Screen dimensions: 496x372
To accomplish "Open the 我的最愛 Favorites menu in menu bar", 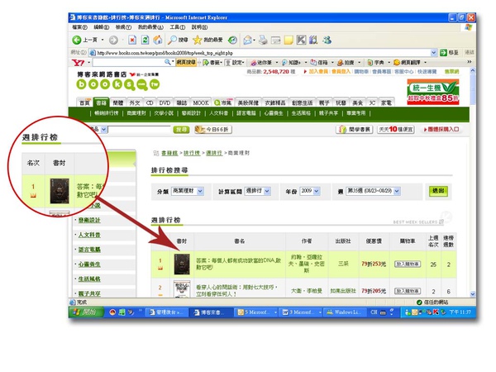I will [x=150, y=27].
